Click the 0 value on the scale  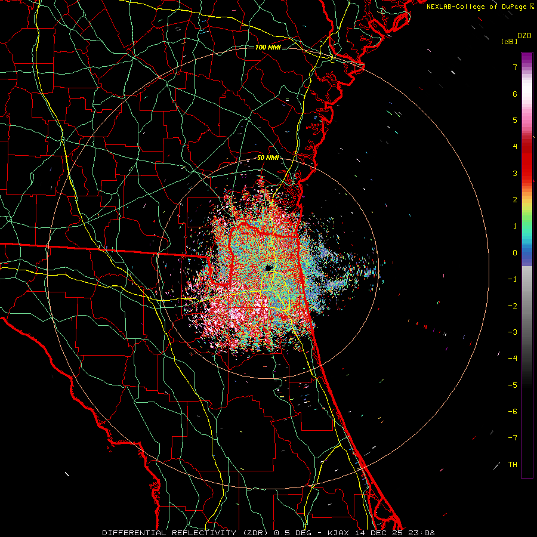click(x=515, y=253)
